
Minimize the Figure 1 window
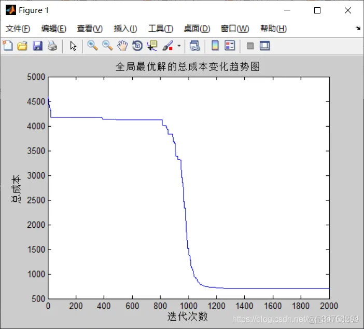[x=287, y=10]
